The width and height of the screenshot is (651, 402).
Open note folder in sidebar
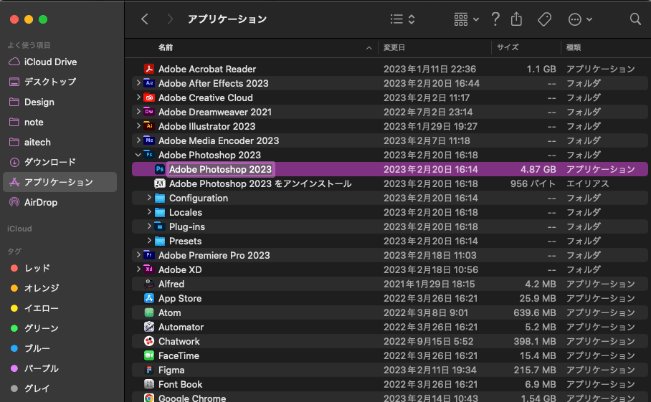[x=60, y=122]
